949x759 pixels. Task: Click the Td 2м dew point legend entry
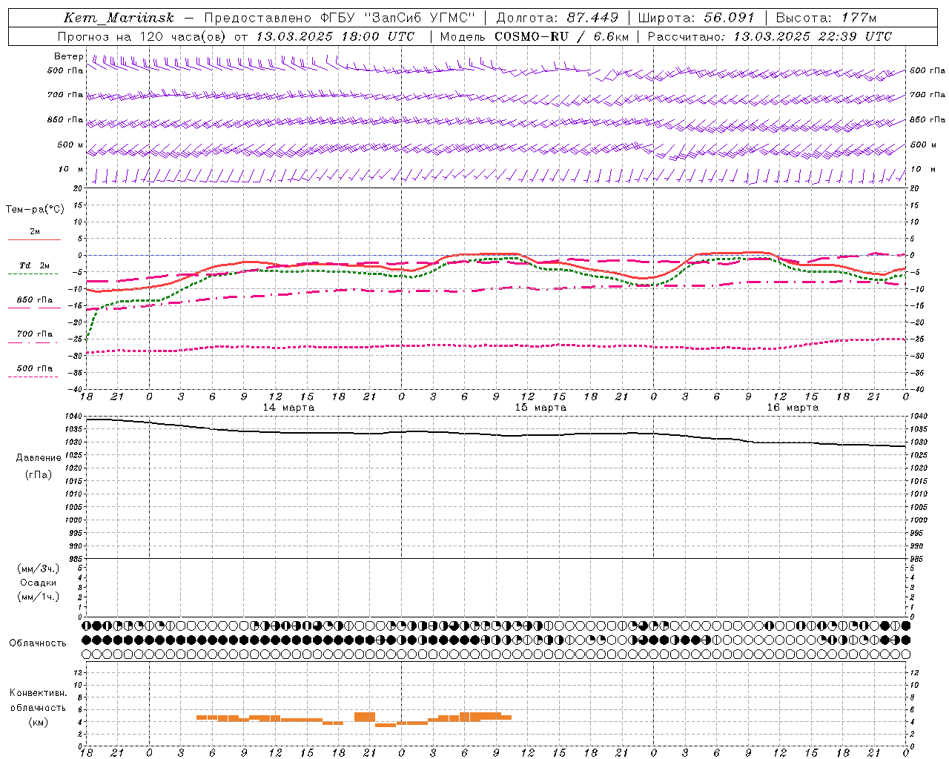tap(35, 265)
